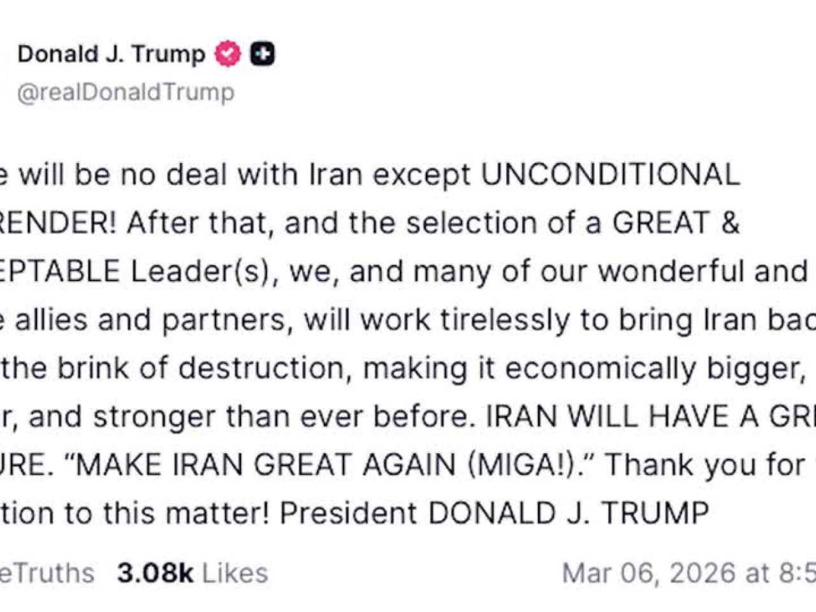Open the 3.08k Likes list
The height and width of the screenshot is (612, 816).
pyautogui.click(x=192, y=572)
